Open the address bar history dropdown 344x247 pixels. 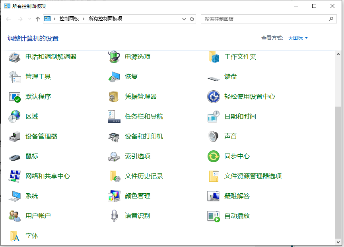coord(183,19)
